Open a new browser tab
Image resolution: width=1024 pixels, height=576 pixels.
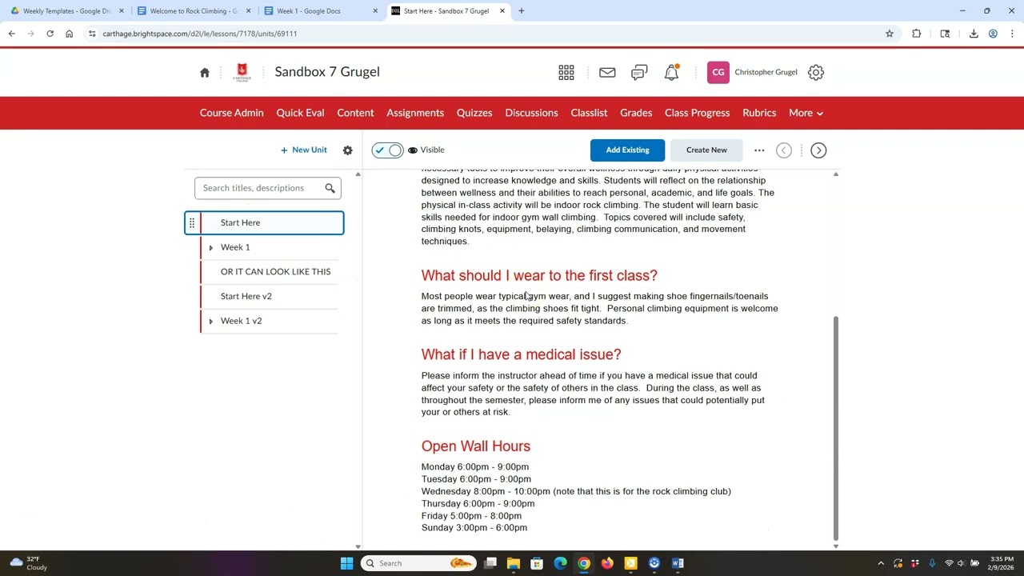tap(522, 11)
